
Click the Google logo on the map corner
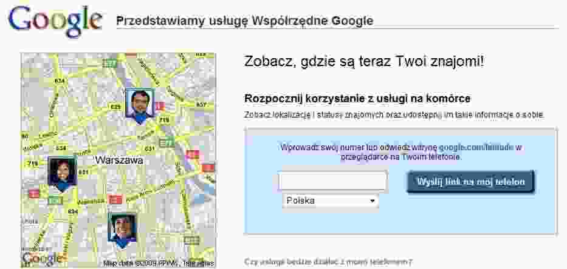pos(44,258)
